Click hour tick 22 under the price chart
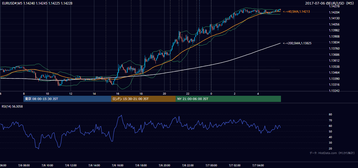 188,94
